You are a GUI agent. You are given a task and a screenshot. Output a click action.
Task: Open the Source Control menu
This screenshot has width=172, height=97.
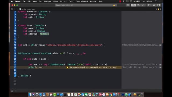point(82,1)
